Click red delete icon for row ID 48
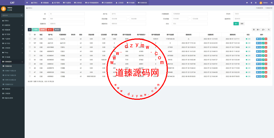Screen dimensions: 274x138 266,68
